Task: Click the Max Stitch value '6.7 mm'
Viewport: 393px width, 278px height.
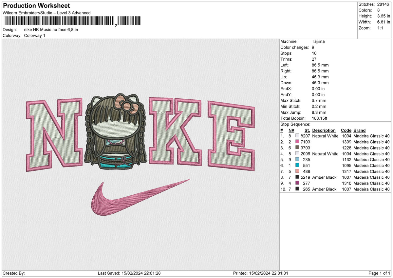Action: point(319,101)
